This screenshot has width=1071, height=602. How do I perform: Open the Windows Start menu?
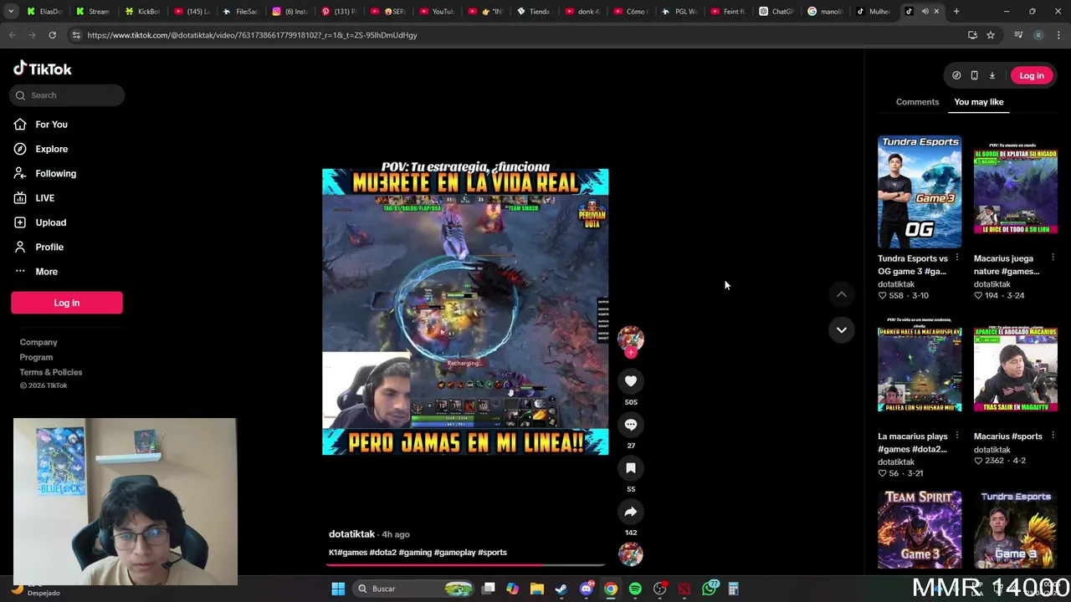coord(338,589)
